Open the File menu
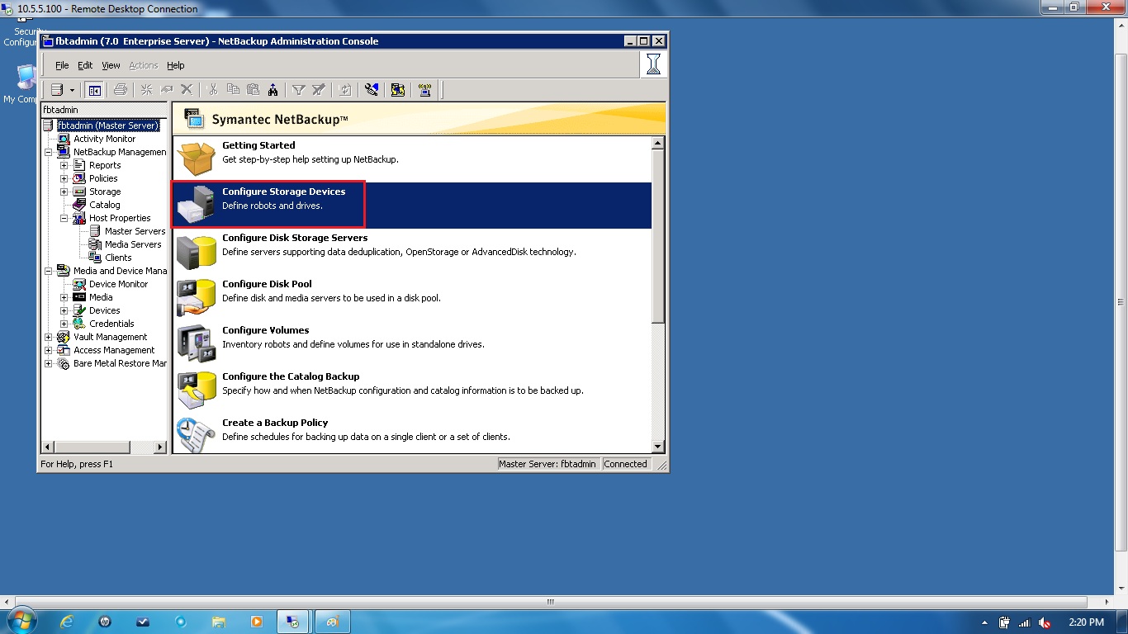Screen dimensions: 1128x634 (x=62, y=65)
